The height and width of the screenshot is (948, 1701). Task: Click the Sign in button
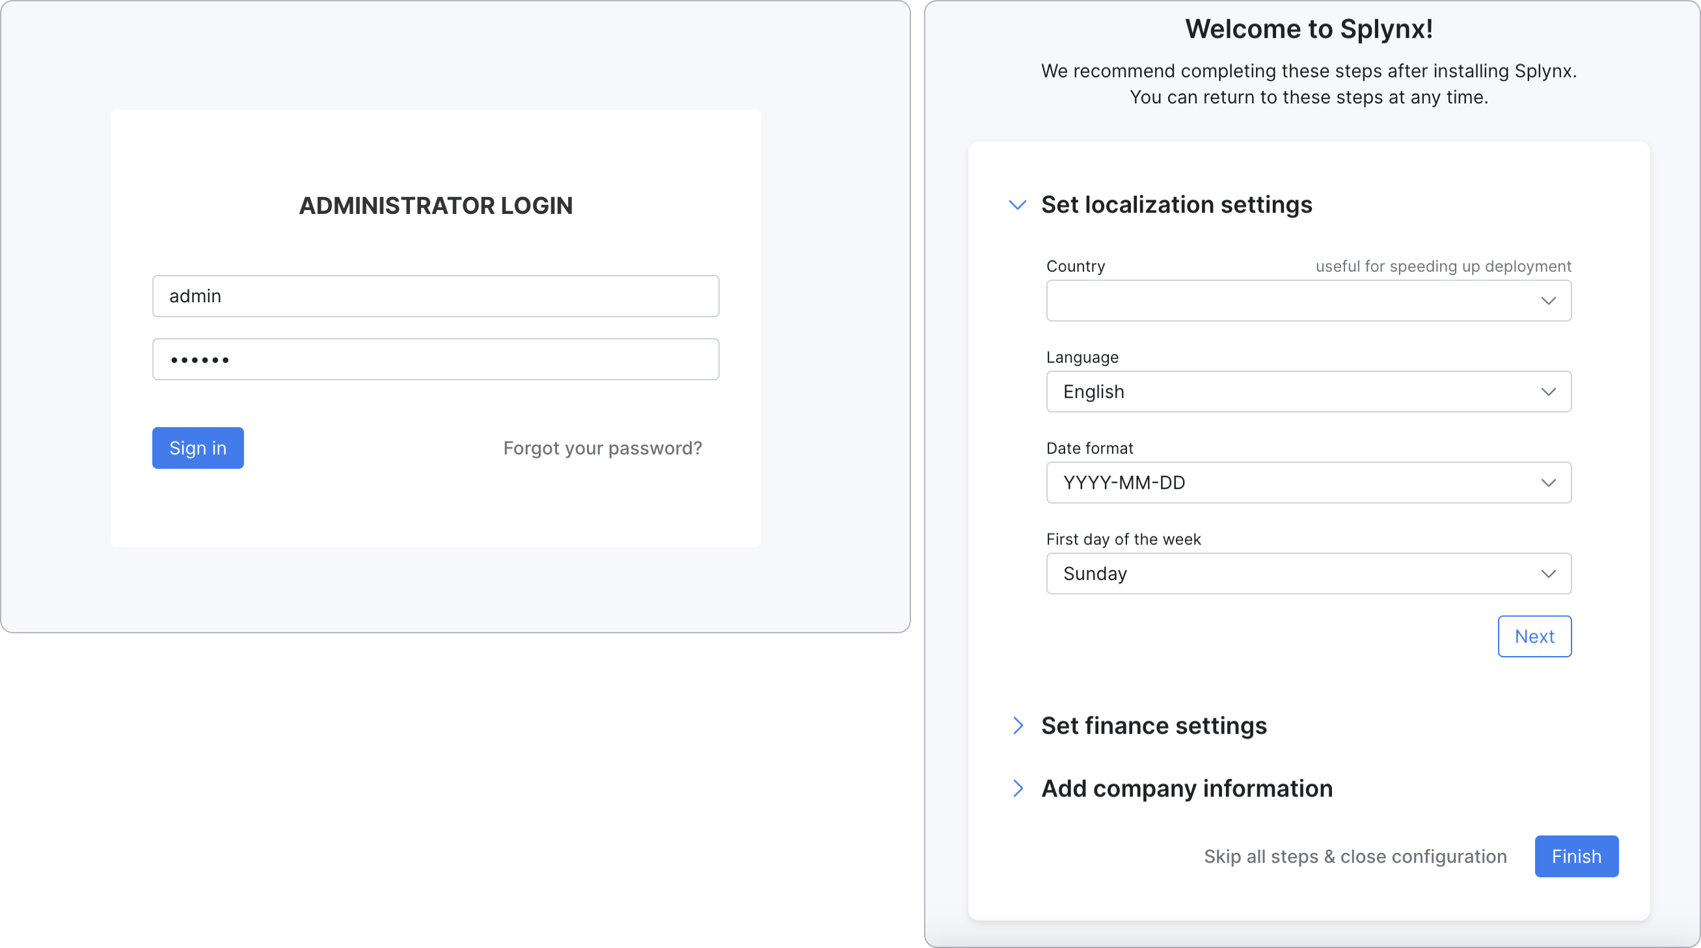tap(197, 447)
